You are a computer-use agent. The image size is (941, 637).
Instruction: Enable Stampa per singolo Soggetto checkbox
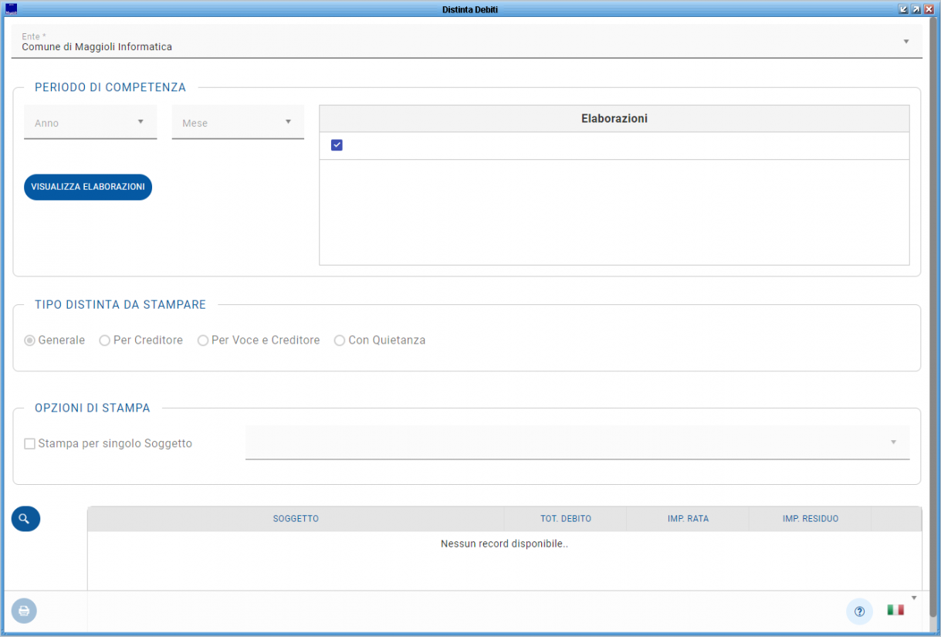(30, 444)
